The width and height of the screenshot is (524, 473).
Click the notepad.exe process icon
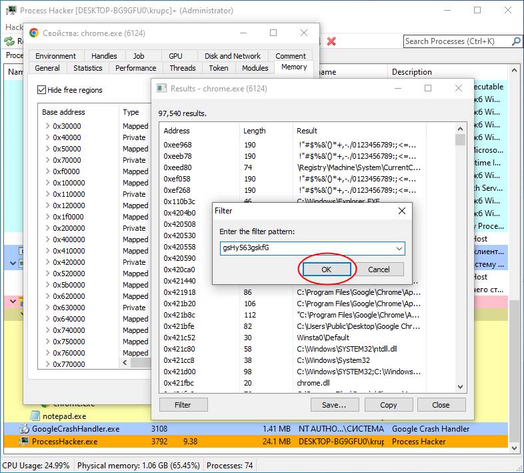[x=35, y=416]
